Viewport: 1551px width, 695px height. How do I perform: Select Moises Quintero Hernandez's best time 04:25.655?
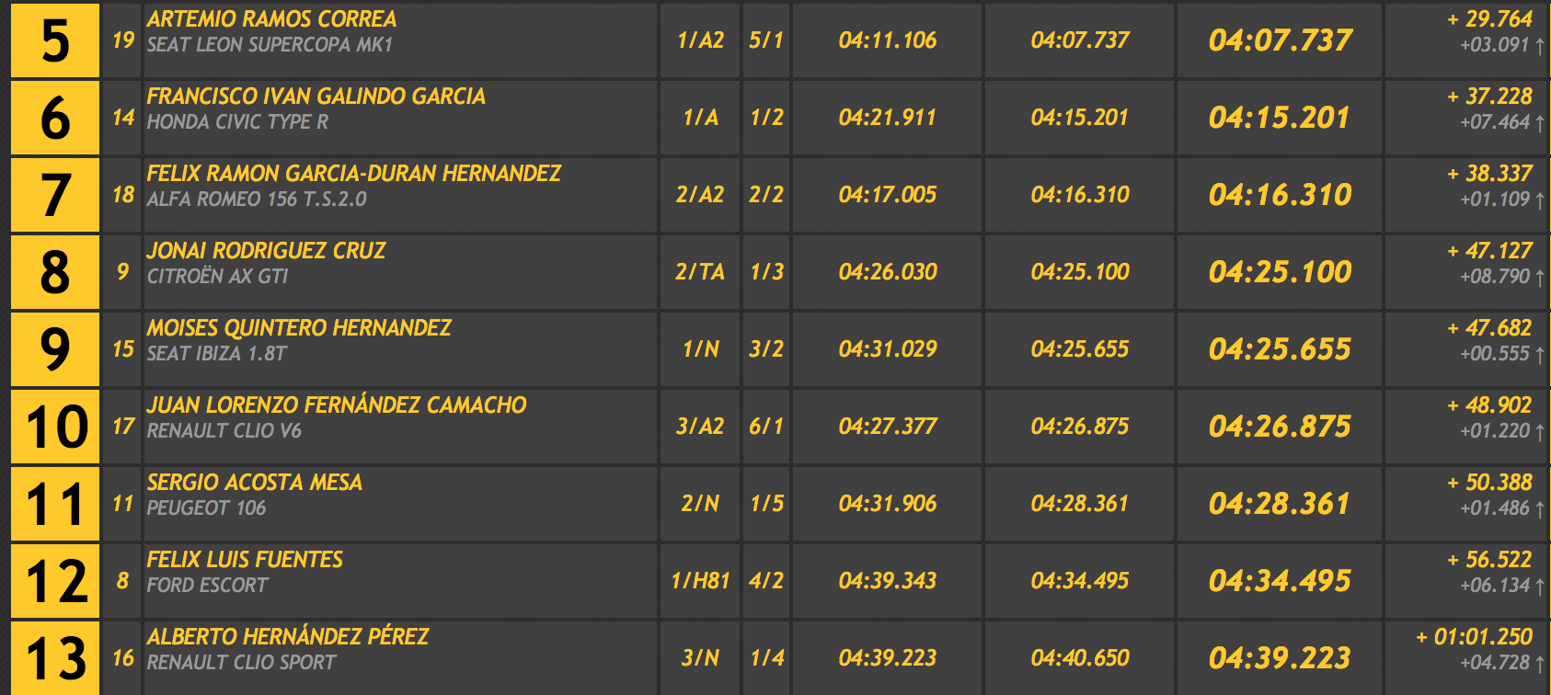pos(1280,349)
